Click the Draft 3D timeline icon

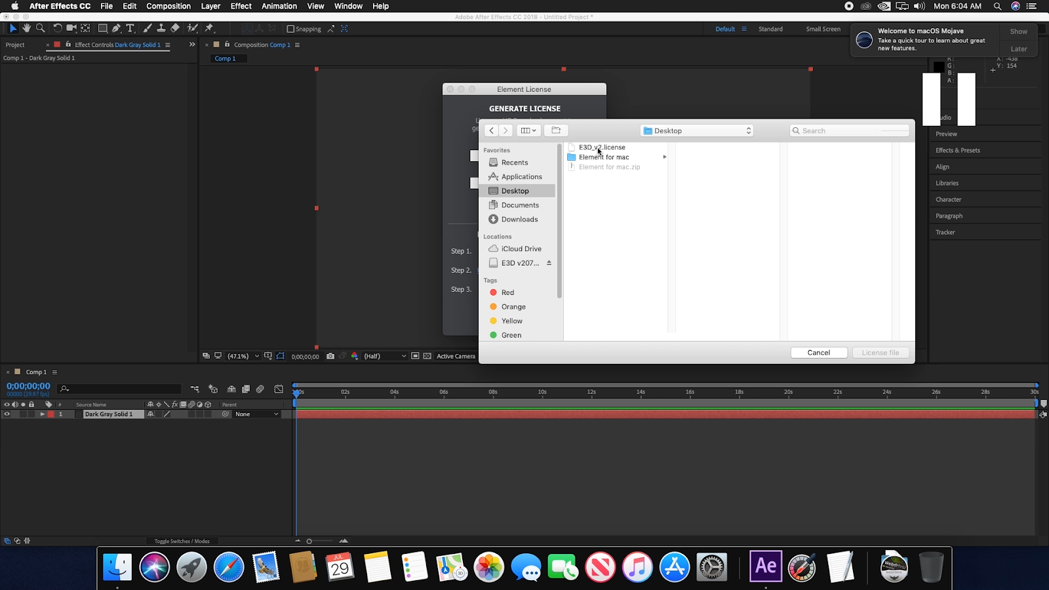(213, 389)
